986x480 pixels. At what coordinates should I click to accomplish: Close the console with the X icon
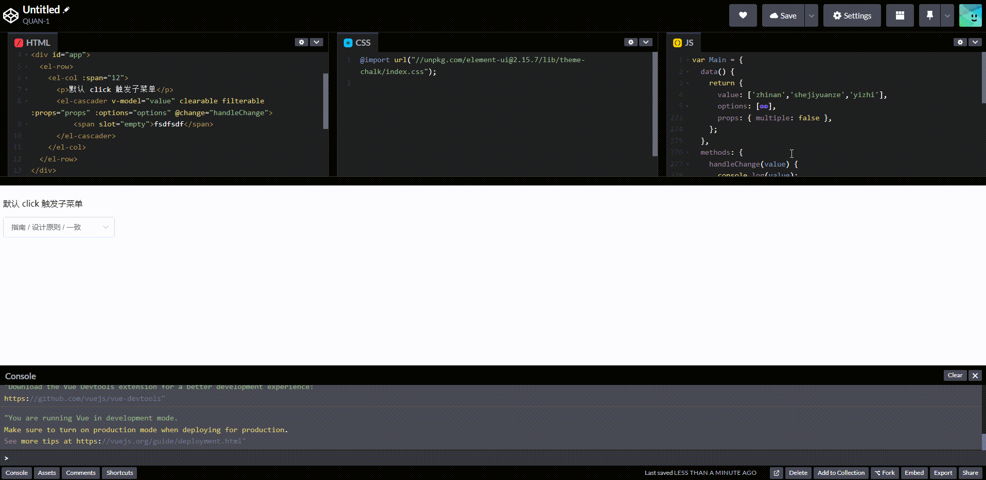click(975, 376)
